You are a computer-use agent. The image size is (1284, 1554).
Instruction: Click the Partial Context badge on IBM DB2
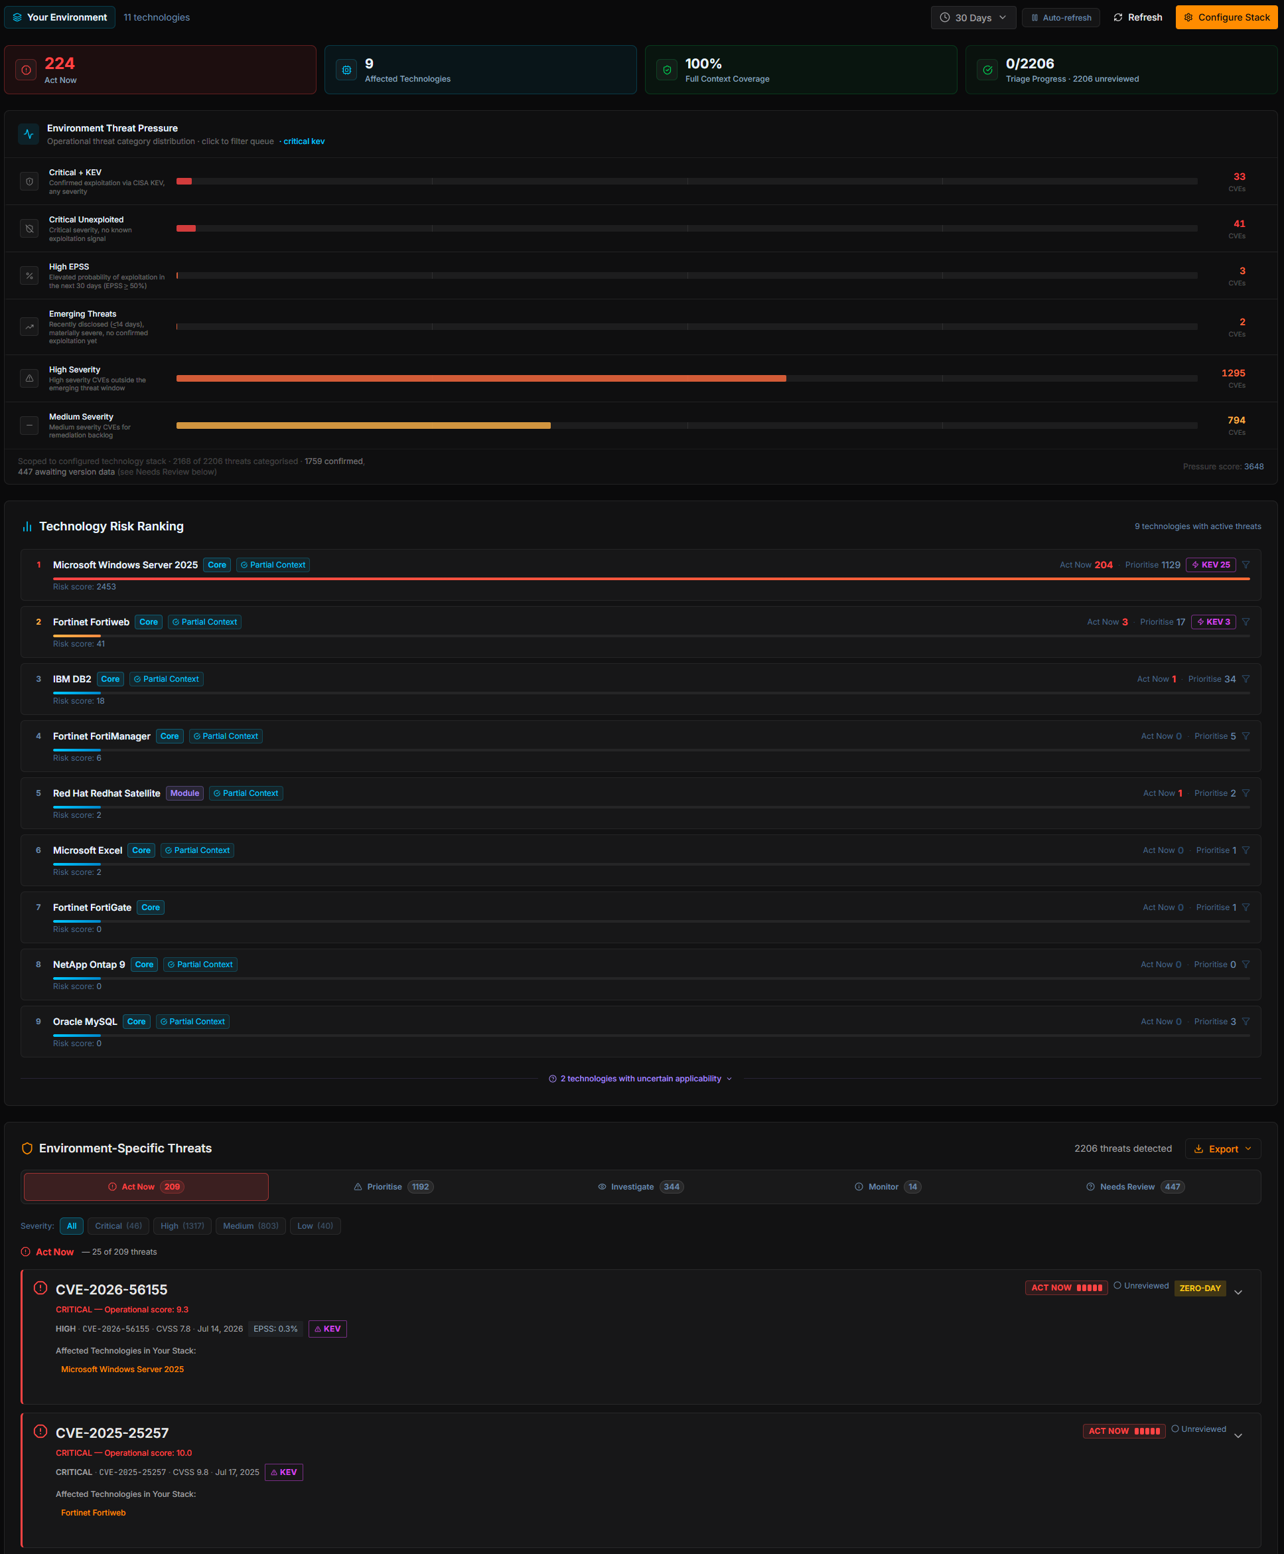[x=167, y=678]
